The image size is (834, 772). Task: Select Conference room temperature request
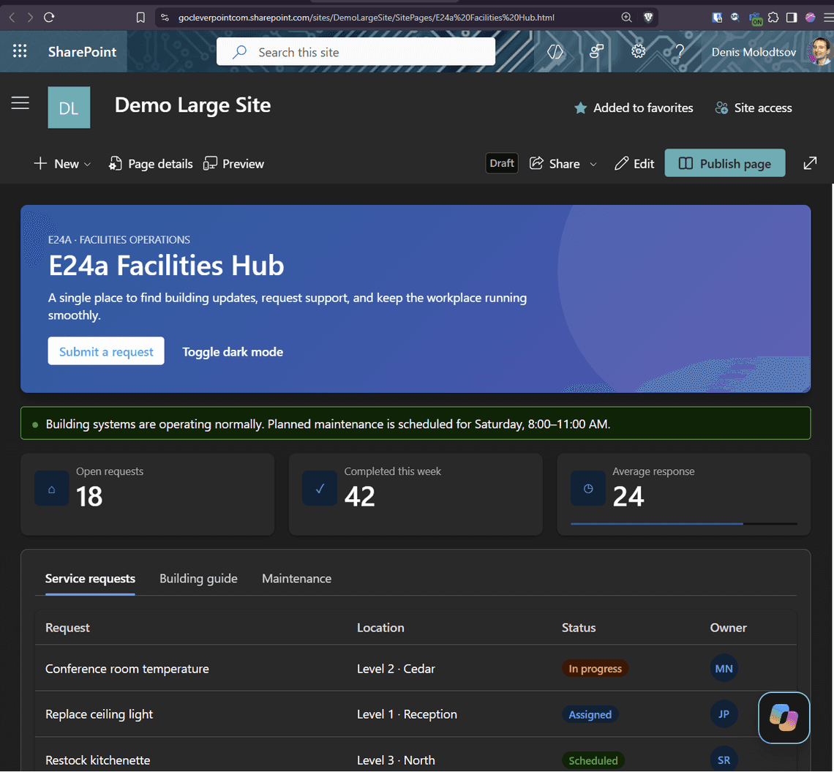tap(127, 669)
